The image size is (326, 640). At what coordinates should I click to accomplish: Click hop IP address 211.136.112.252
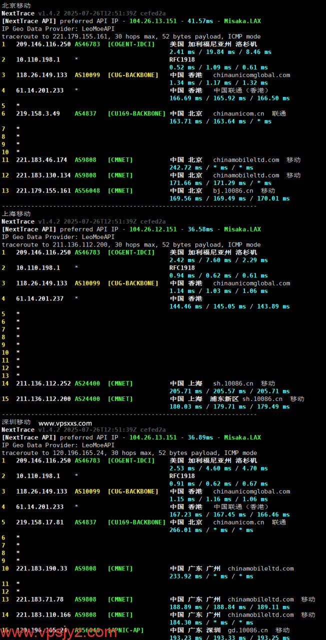click(43, 383)
